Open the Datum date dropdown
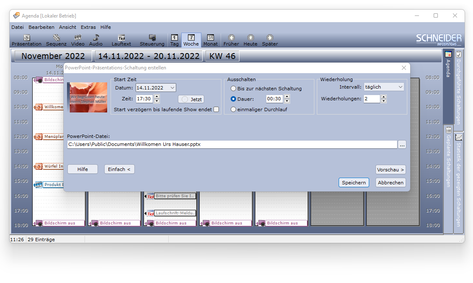 tap(172, 88)
